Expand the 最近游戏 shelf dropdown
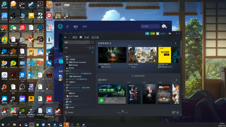The image size is (226, 127). click(108, 80)
